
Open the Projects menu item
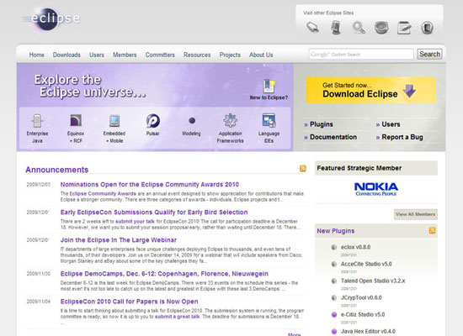point(230,55)
